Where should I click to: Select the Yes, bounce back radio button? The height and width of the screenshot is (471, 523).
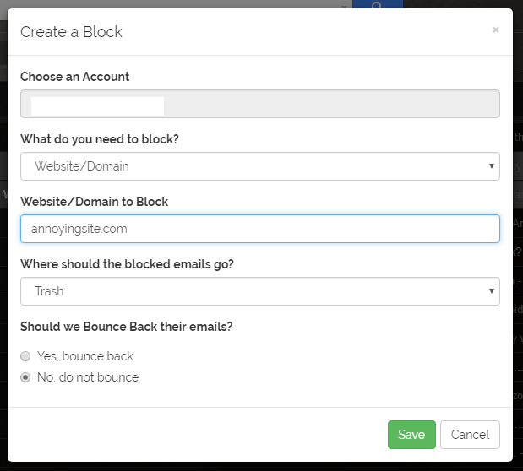pyautogui.click(x=25, y=356)
